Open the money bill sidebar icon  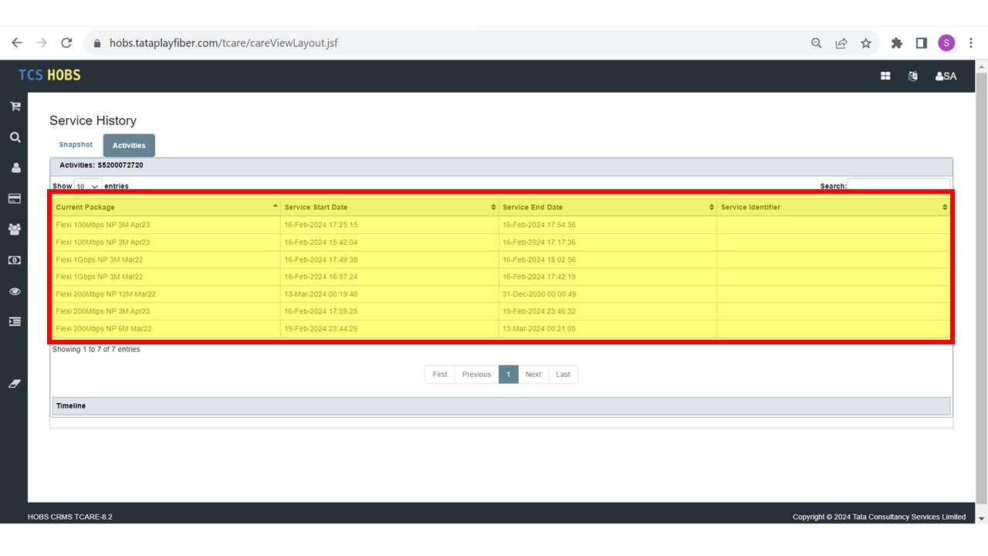[x=15, y=260]
